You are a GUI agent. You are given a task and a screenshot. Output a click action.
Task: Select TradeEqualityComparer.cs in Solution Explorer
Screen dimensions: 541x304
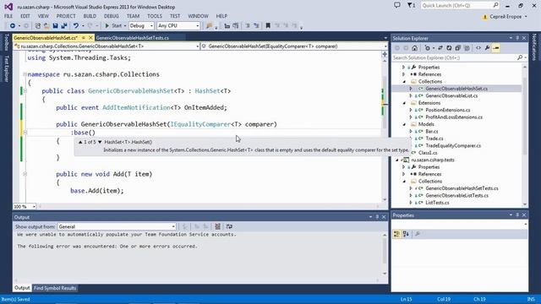(x=453, y=146)
